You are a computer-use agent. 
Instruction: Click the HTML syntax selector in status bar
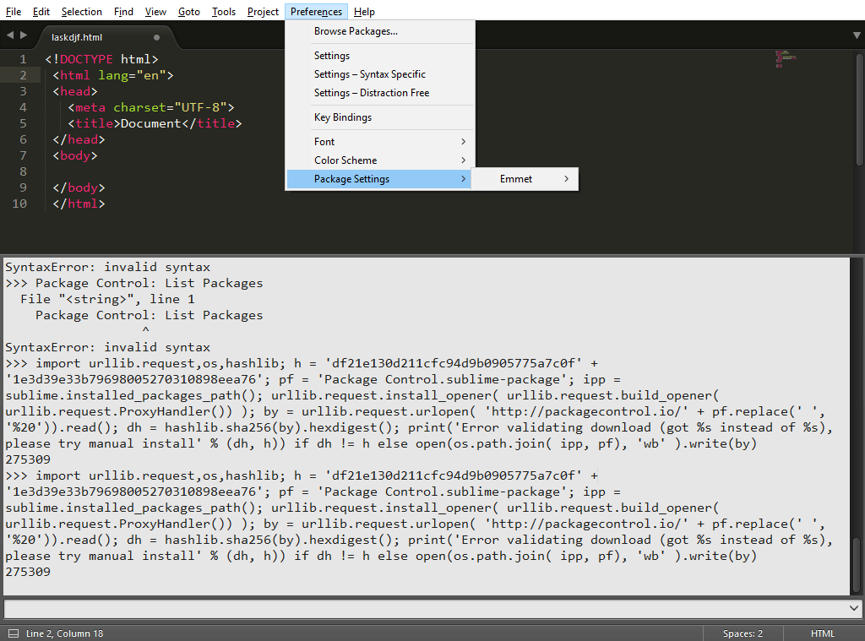[822, 633]
